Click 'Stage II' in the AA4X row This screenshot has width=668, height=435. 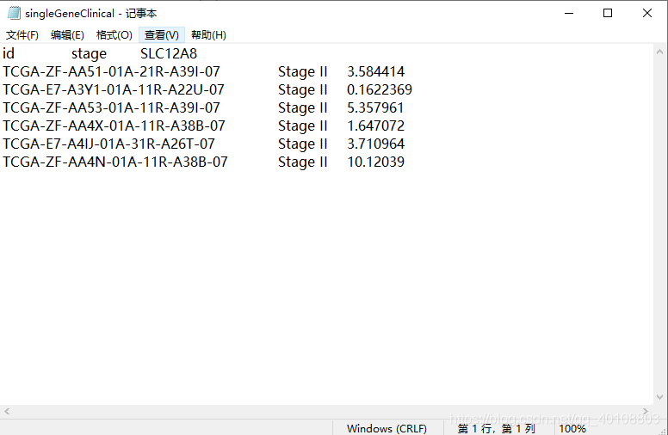point(302,126)
